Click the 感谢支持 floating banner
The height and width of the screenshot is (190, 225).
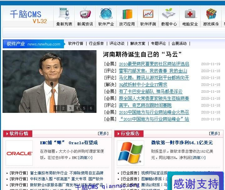[196, 181]
